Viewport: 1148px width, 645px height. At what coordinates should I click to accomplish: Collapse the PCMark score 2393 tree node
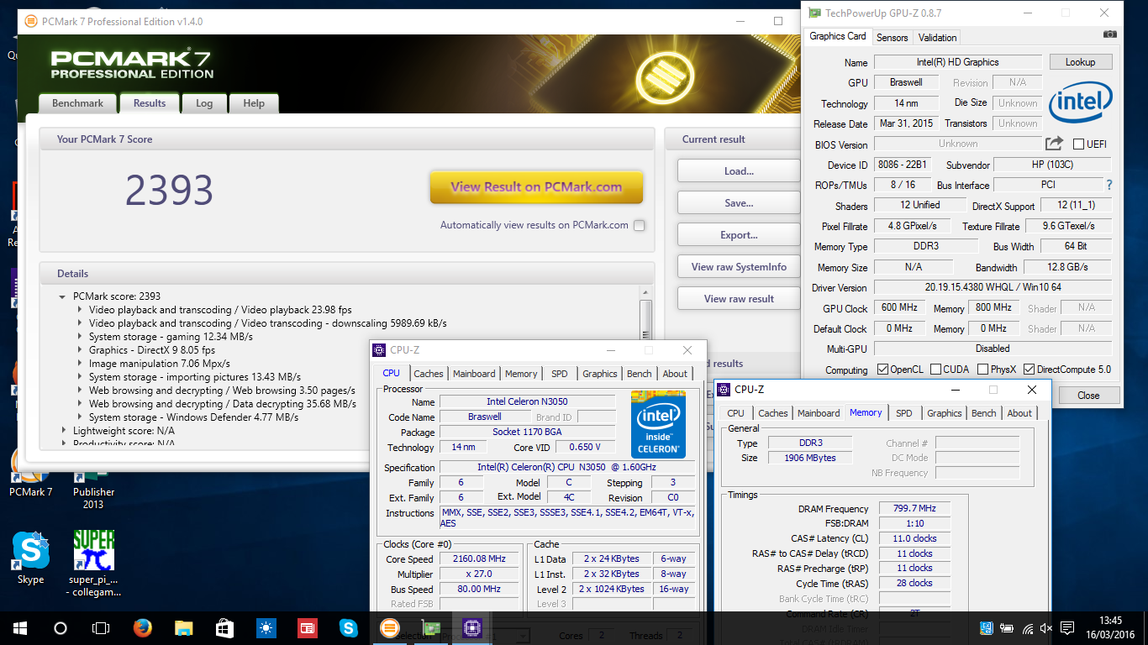pos(63,296)
